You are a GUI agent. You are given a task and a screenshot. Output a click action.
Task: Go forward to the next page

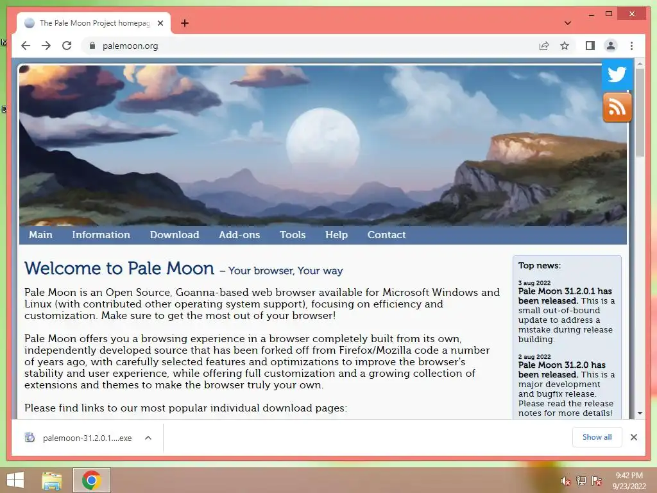pyautogui.click(x=46, y=46)
